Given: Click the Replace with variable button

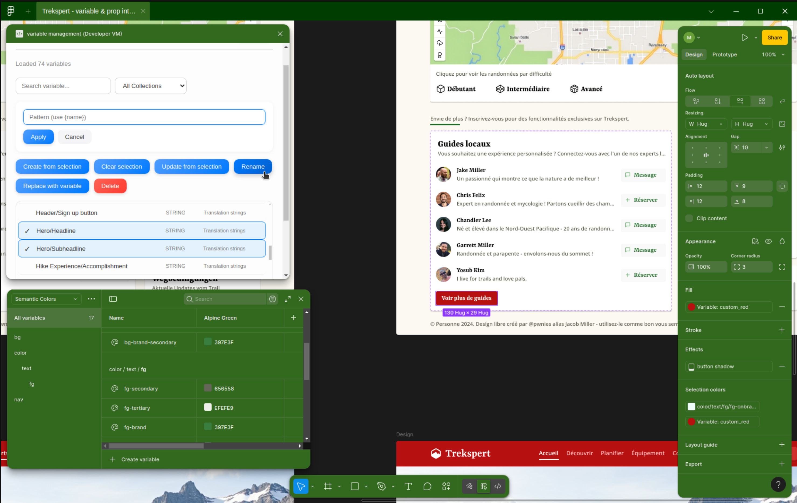Looking at the screenshot, I should (x=52, y=186).
